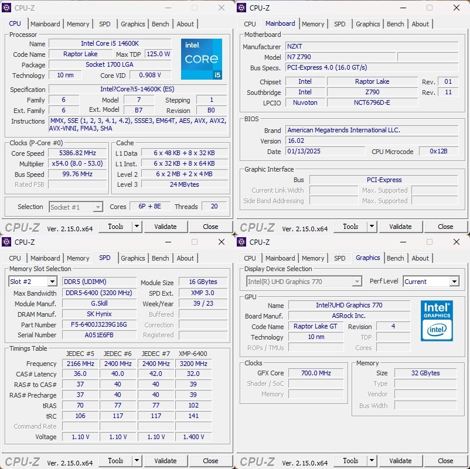This screenshot has height=469, width=470.
Task: Click CPU-Z title icon in the CPU-tab window
Action: [x=7, y=8]
